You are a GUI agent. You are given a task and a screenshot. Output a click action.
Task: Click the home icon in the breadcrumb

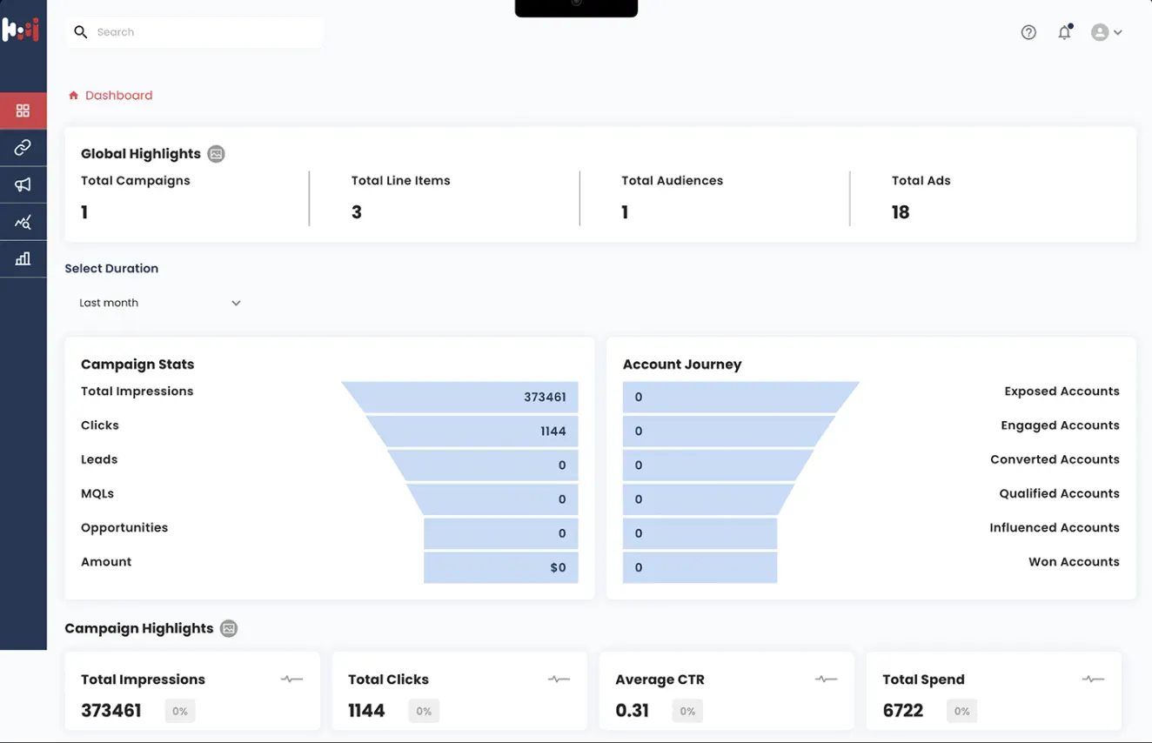click(73, 95)
